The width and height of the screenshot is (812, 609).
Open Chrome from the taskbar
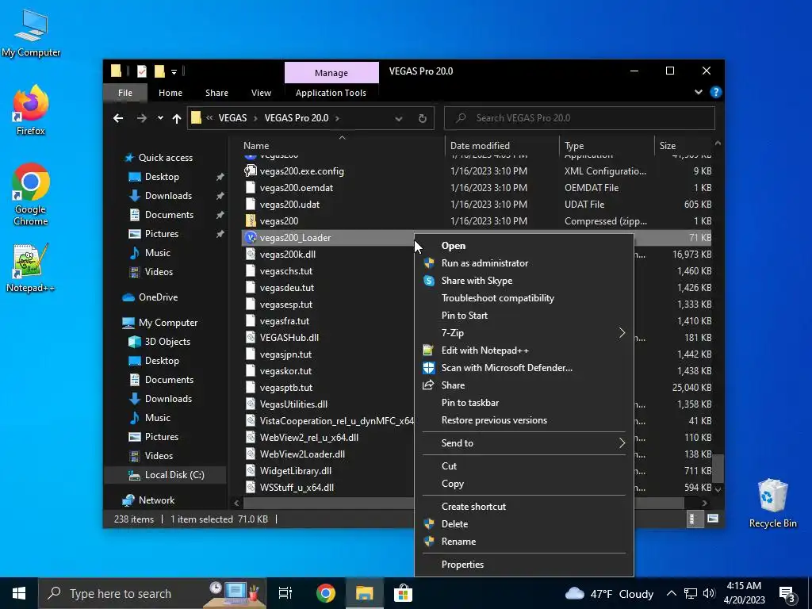click(x=326, y=593)
